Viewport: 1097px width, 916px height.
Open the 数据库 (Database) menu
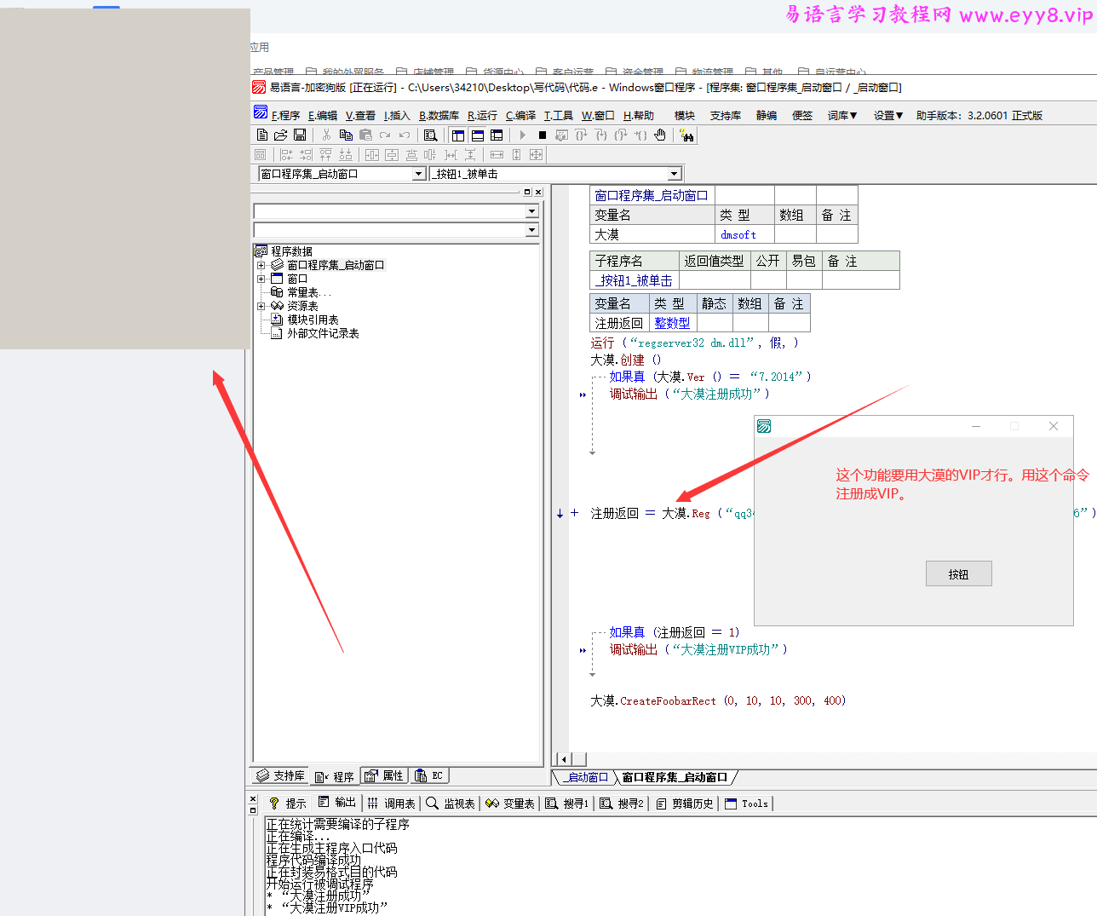[x=439, y=115]
